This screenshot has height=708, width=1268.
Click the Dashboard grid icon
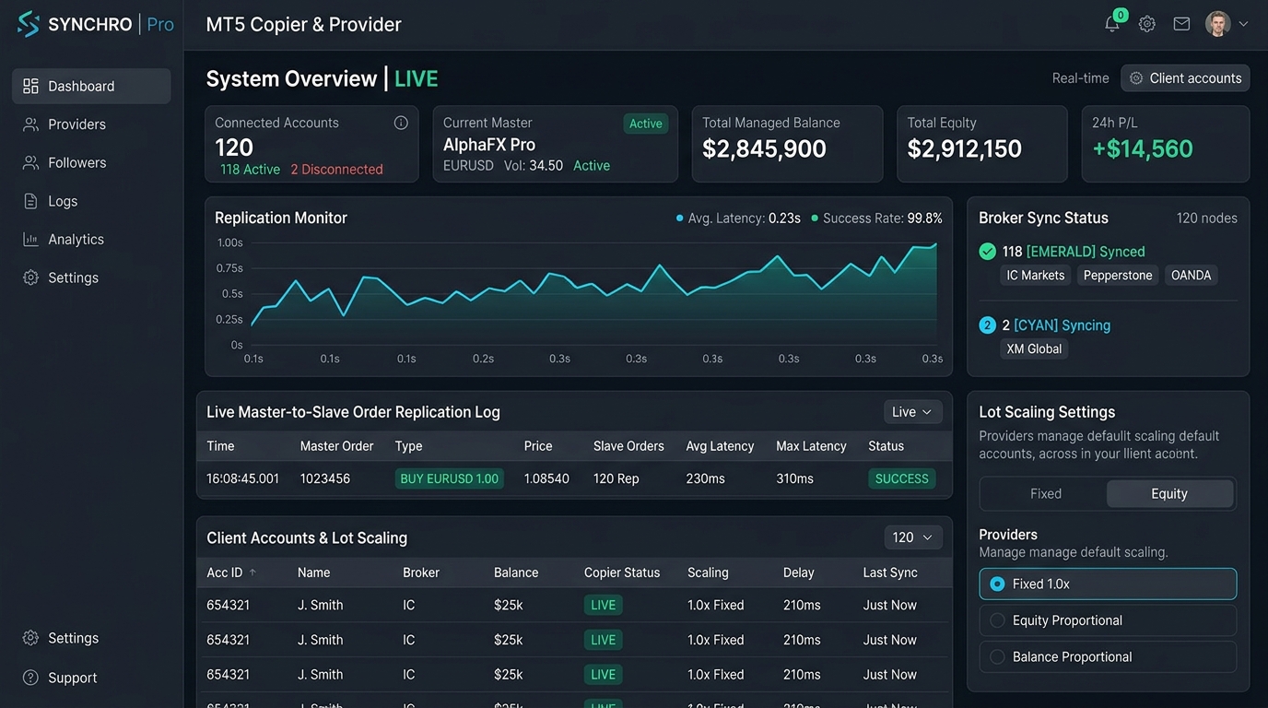30,86
